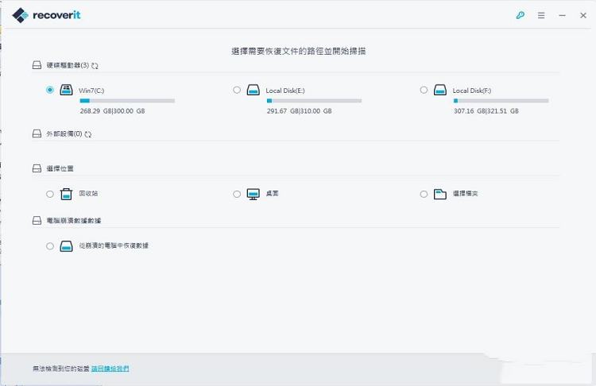The image size is (596, 386).
Task: Click the select location section icon
Action: tap(37, 168)
